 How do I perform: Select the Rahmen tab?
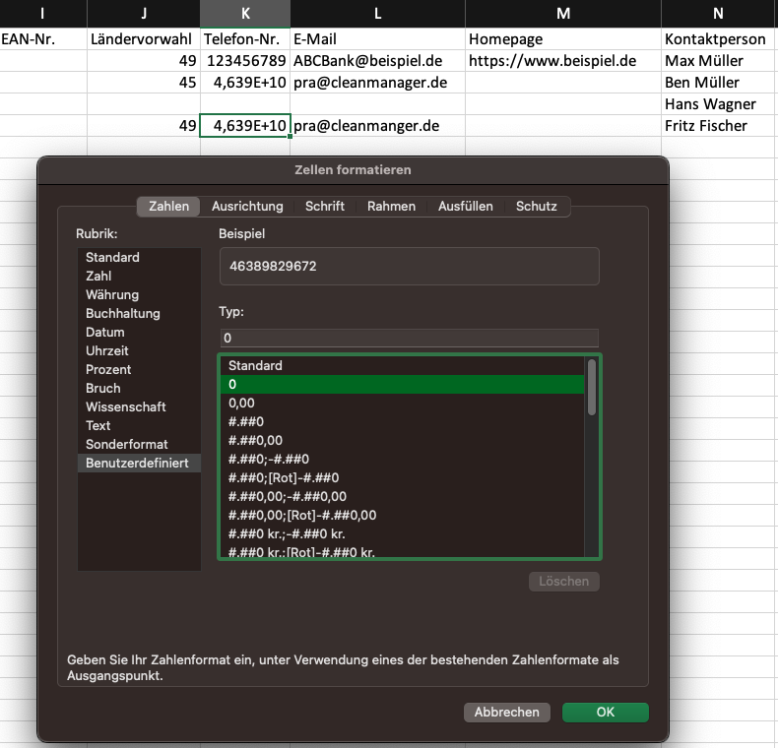pos(391,206)
